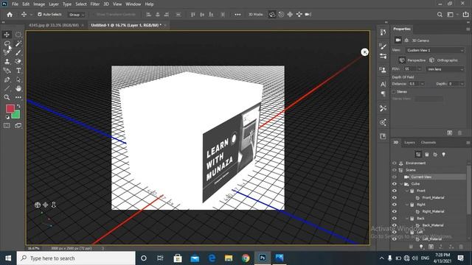The image size is (472, 265).
Task: Activate Pan 3D camera mode
Action: [290, 15]
